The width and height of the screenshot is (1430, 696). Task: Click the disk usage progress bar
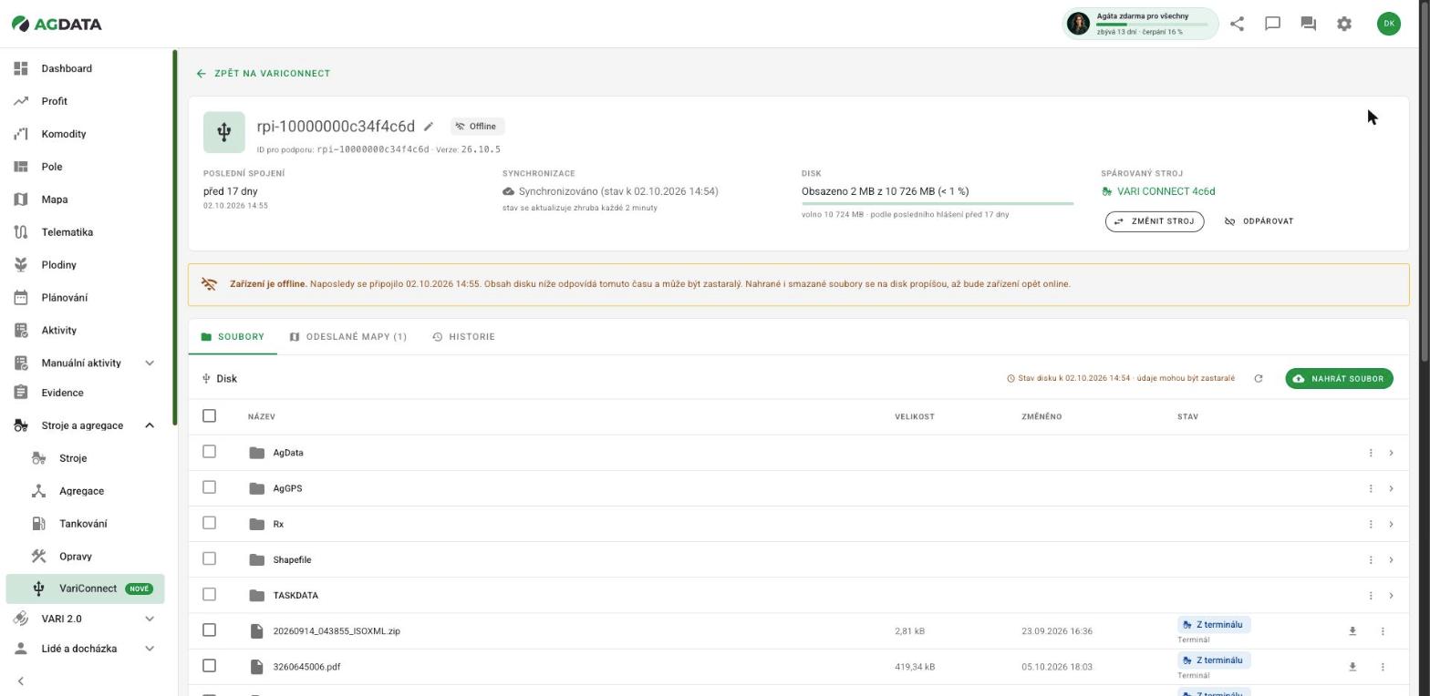(x=938, y=204)
